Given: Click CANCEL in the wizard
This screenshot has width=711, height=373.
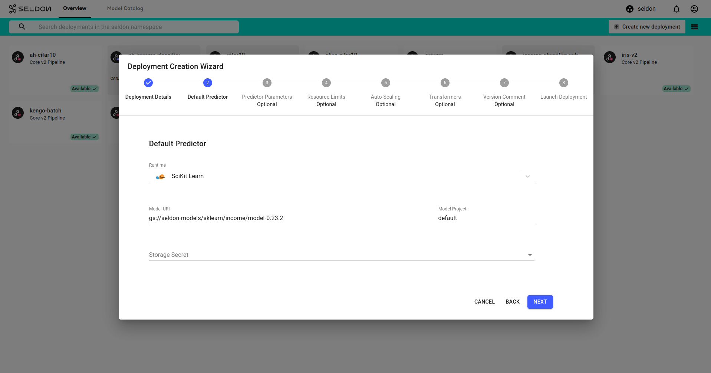Looking at the screenshot, I should (484, 302).
